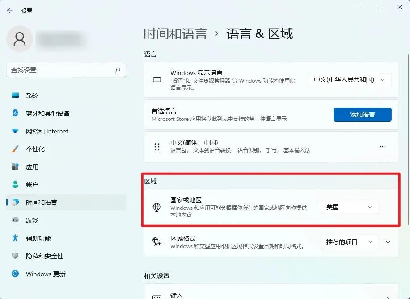Click the user profile avatar icon
410x299 pixels.
19,39
